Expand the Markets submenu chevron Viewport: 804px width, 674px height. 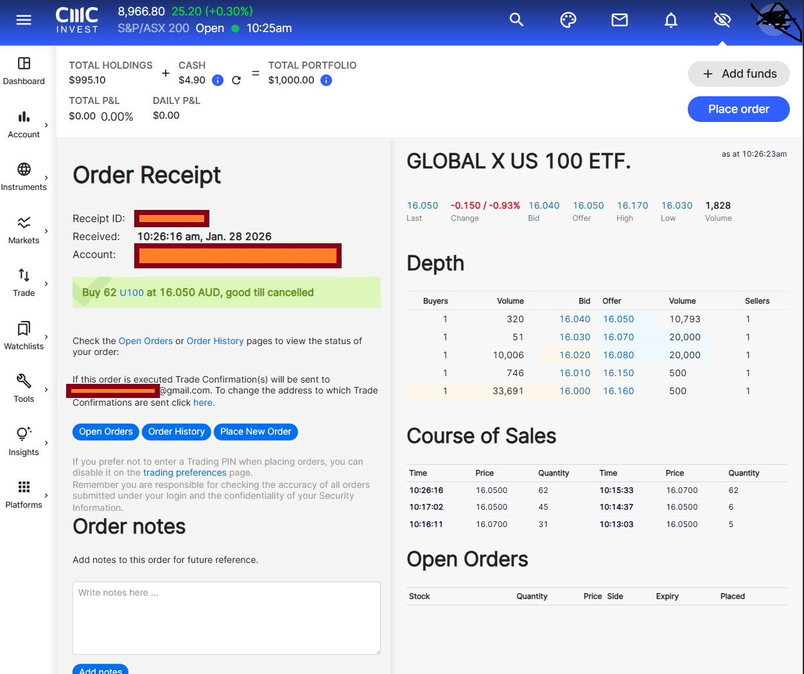click(x=46, y=231)
